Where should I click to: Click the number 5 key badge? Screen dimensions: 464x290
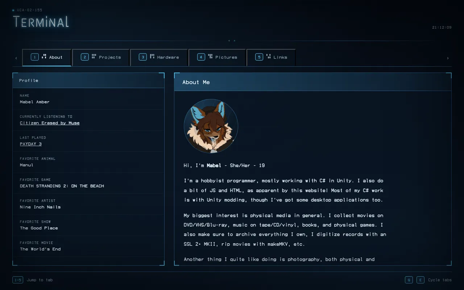[259, 57]
